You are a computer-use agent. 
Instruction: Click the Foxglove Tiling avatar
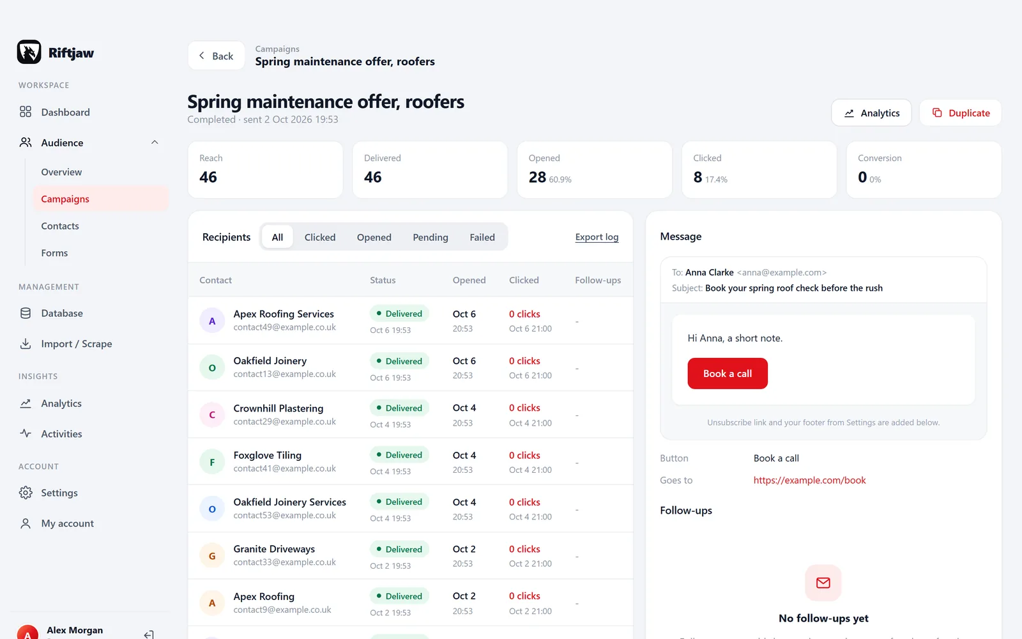click(x=212, y=462)
